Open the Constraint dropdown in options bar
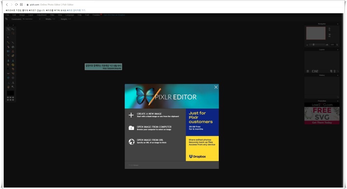The image size is (347, 189). click(x=31, y=19)
